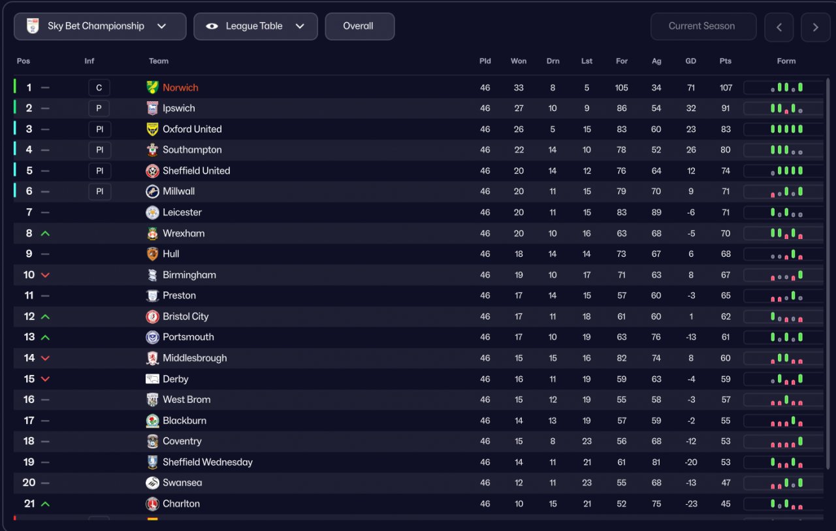Expand the League Table view dropdown

click(255, 27)
